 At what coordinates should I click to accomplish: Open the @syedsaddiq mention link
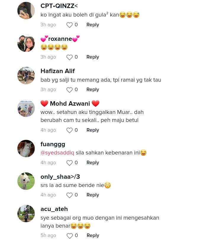pyautogui.click(x=57, y=153)
